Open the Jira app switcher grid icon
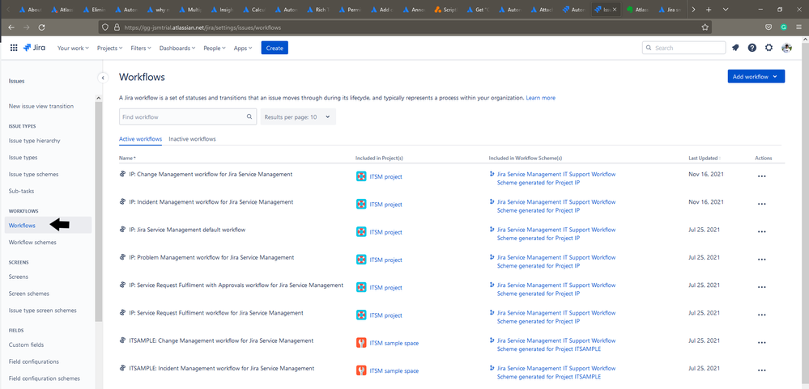Screen dimensions: 809x389 coord(14,48)
